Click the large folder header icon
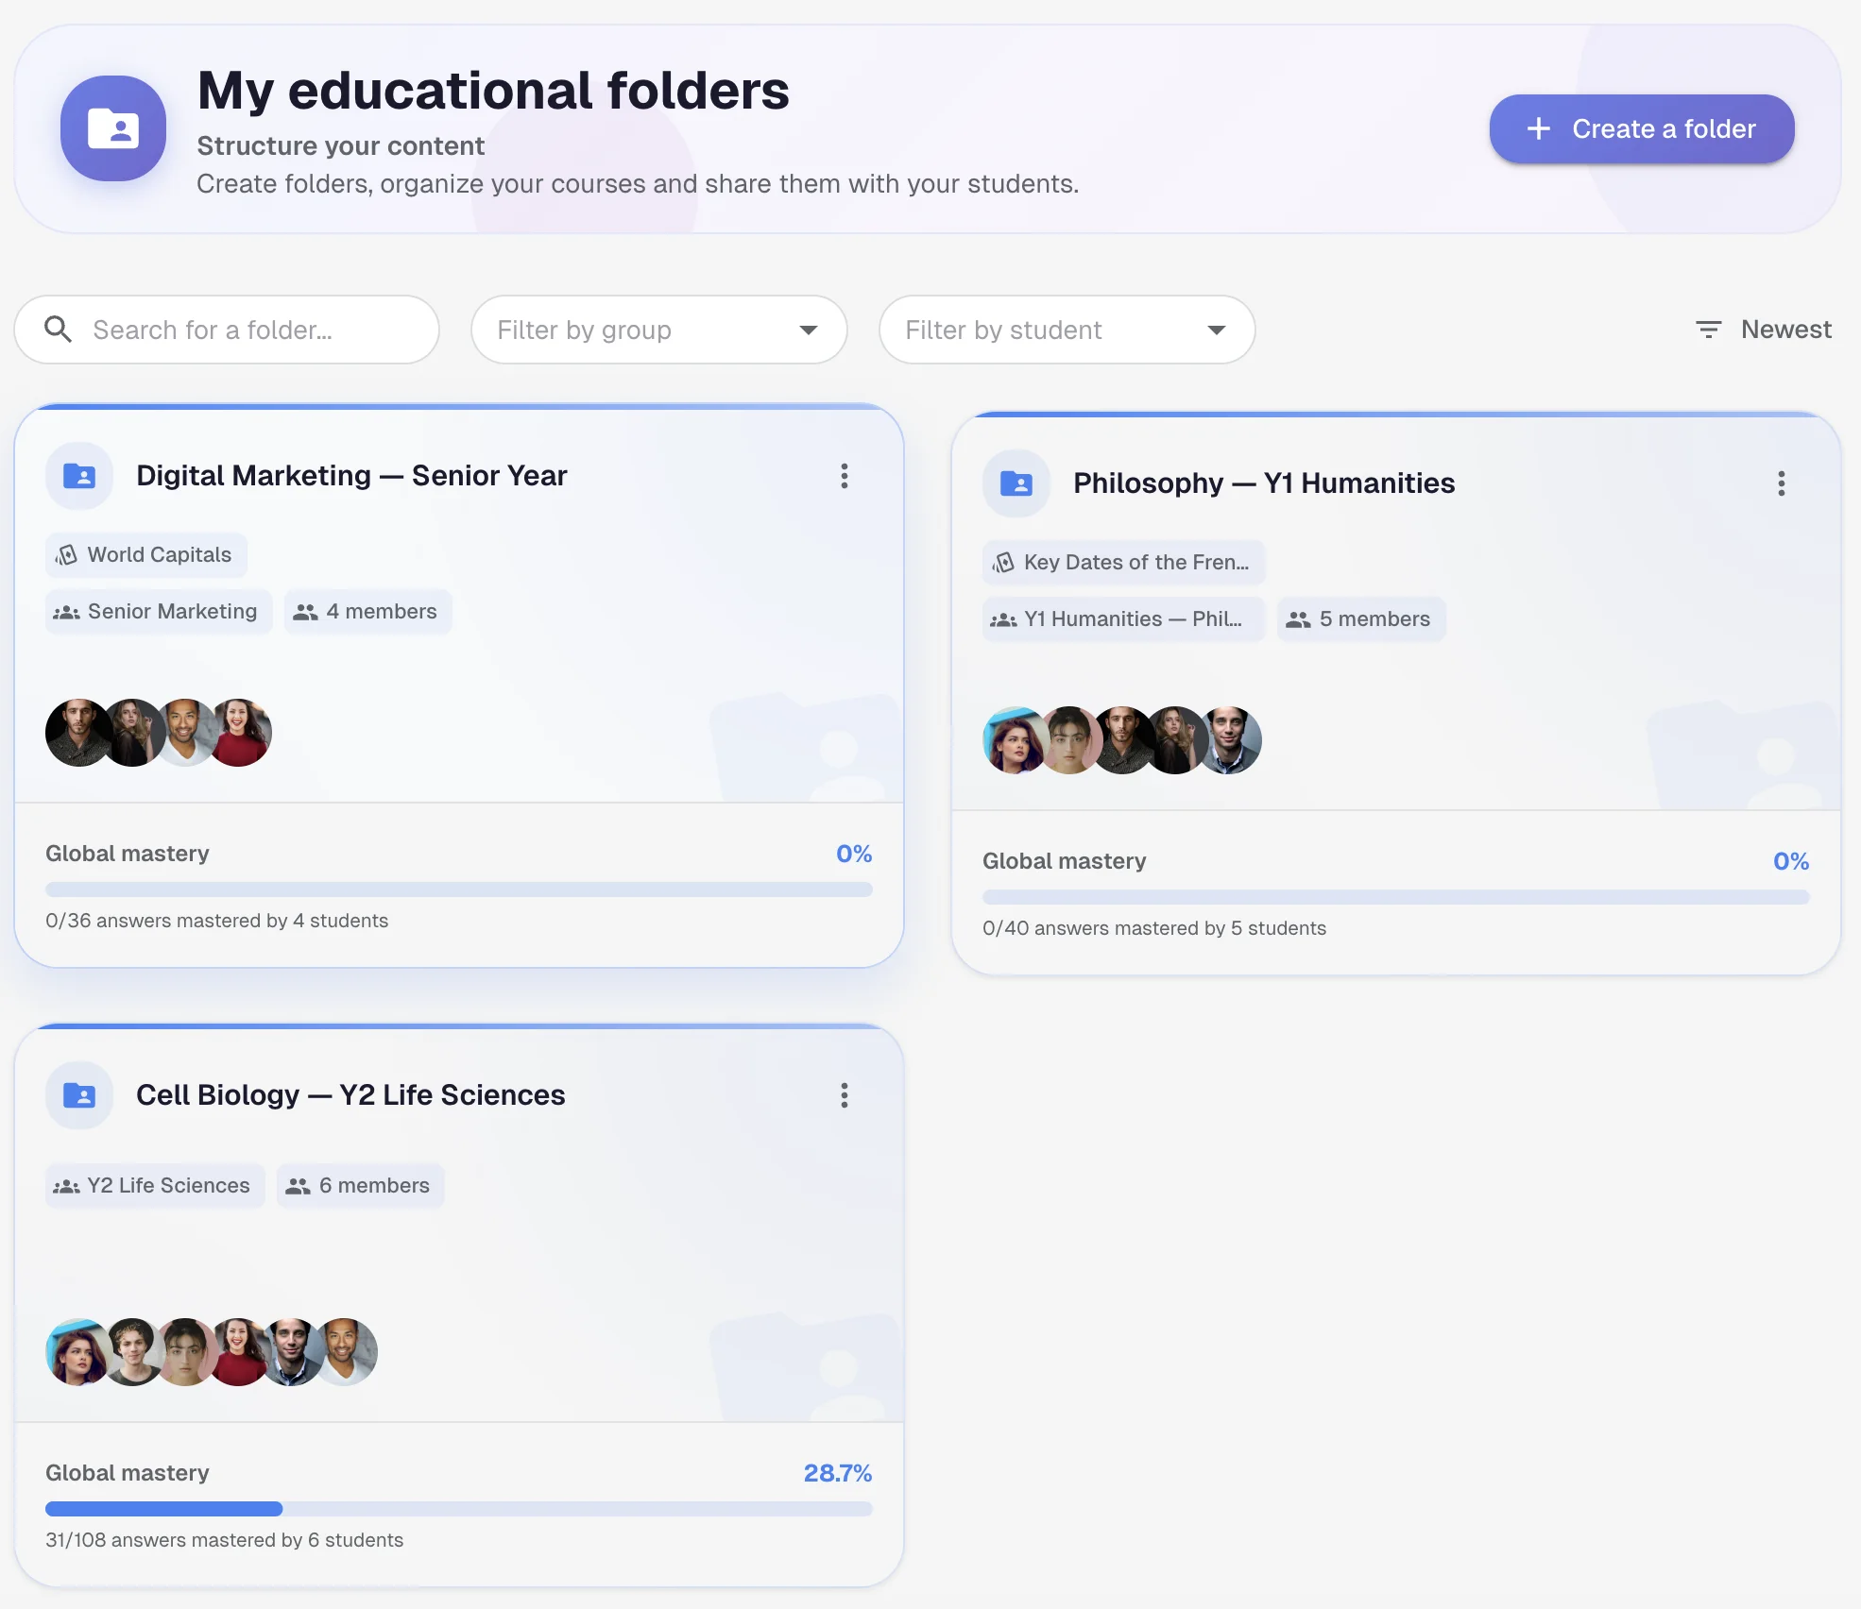The image size is (1861, 1609). coord(113,128)
